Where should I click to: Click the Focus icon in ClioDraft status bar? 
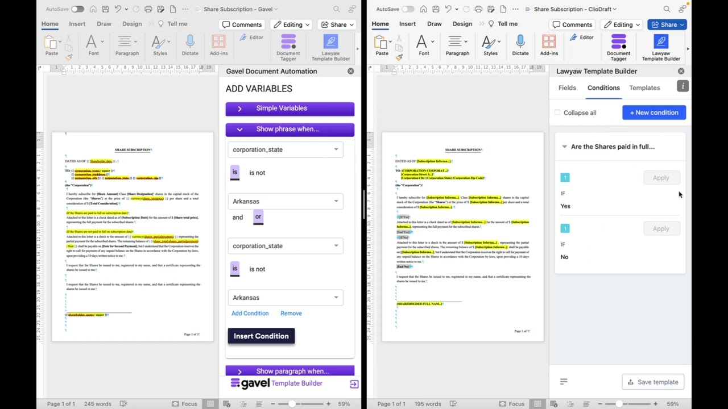503,404
